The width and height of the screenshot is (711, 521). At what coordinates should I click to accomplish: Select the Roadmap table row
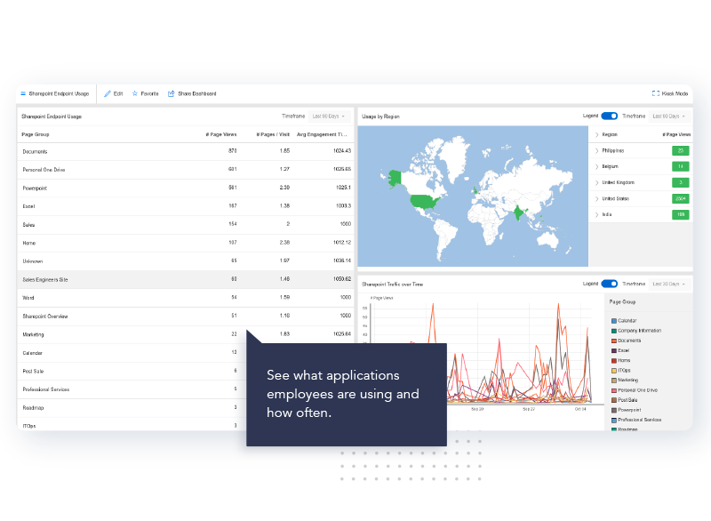click(132, 407)
